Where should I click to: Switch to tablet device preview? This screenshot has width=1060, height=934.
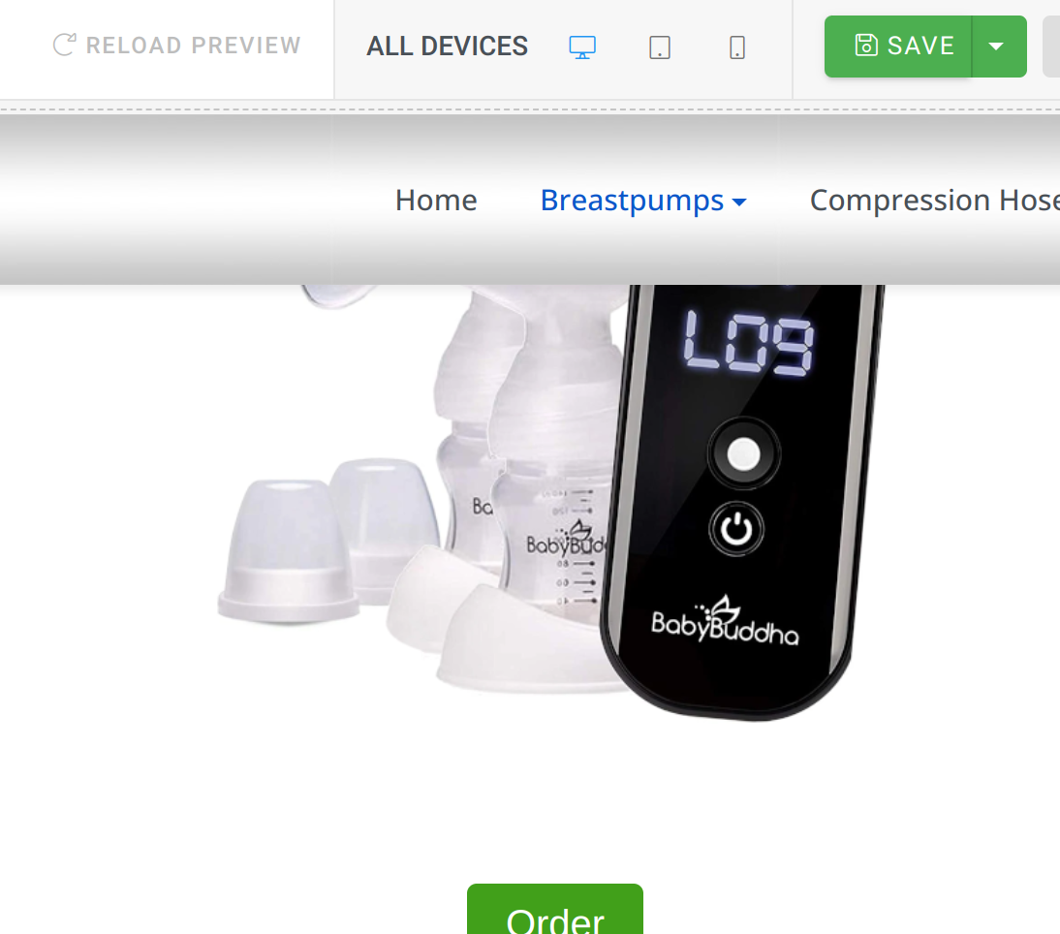[660, 47]
